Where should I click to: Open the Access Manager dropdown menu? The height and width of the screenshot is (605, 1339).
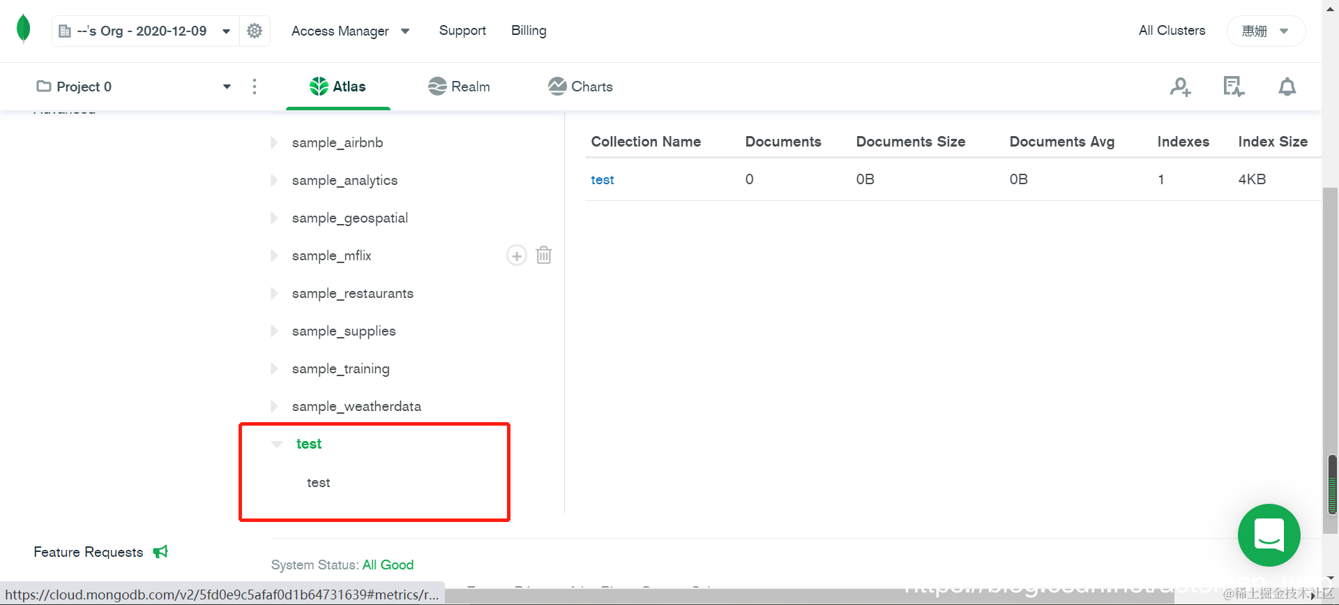[x=350, y=31]
